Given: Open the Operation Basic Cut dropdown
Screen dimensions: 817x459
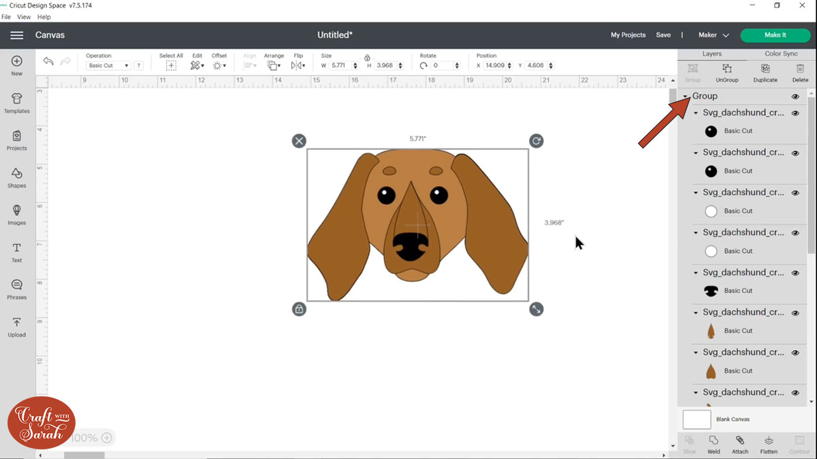Looking at the screenshot, I should (108, 66).
